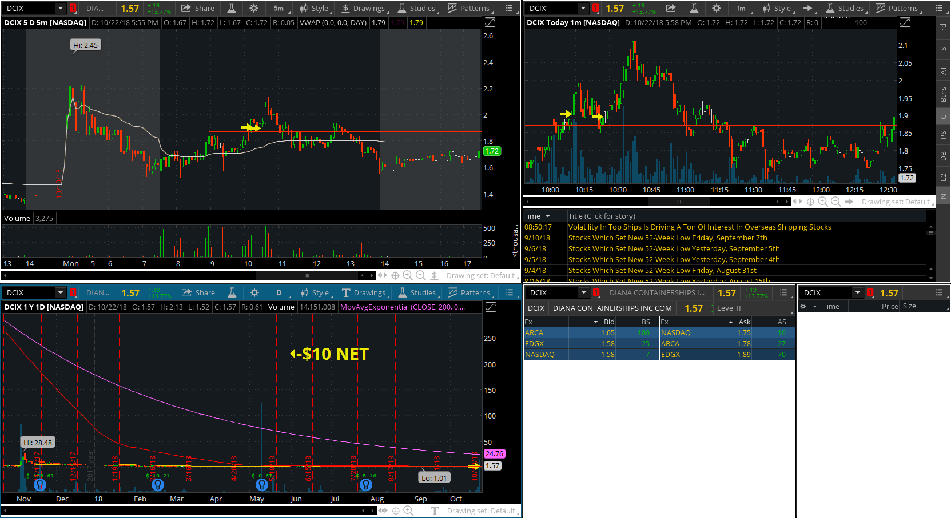
Task: Toggle the C sidebar gadget
Action: (944, 117)
